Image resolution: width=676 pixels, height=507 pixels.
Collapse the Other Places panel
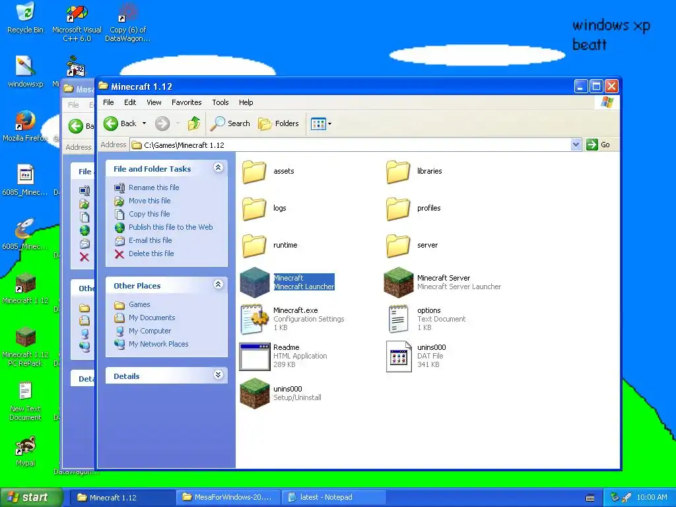pyautogui.click(x=218, y=284)
